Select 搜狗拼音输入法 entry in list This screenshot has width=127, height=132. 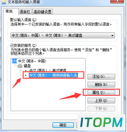53,75
